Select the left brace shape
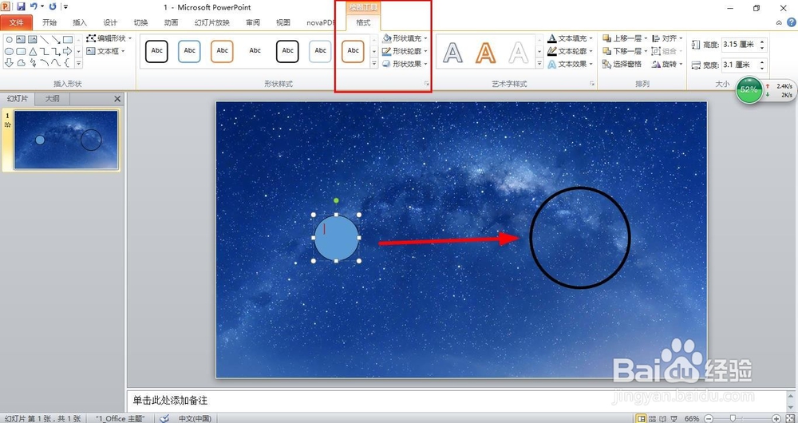Viewport: 798px width, 423px height. click(68, 63)
